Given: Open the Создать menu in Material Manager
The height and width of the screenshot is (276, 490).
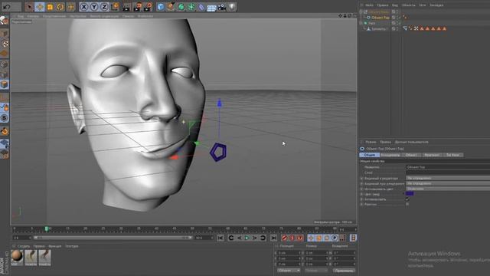Looking at the screenshot, I should pos(24,246).
